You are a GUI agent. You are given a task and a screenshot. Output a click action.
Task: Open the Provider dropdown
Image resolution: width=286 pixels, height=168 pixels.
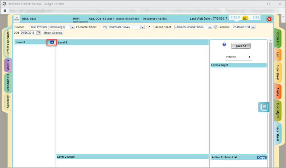pyautogui.click(x=72, y=27)
